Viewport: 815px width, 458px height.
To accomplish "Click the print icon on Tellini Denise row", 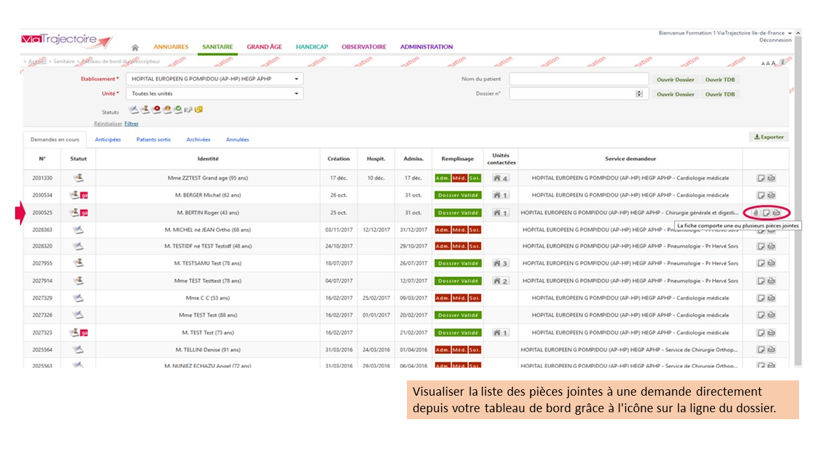I will 771,349.
